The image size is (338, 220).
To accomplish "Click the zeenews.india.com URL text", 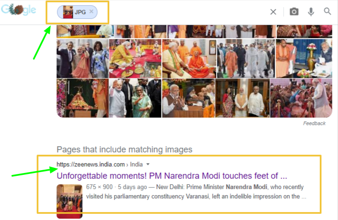I will (91, 165).
